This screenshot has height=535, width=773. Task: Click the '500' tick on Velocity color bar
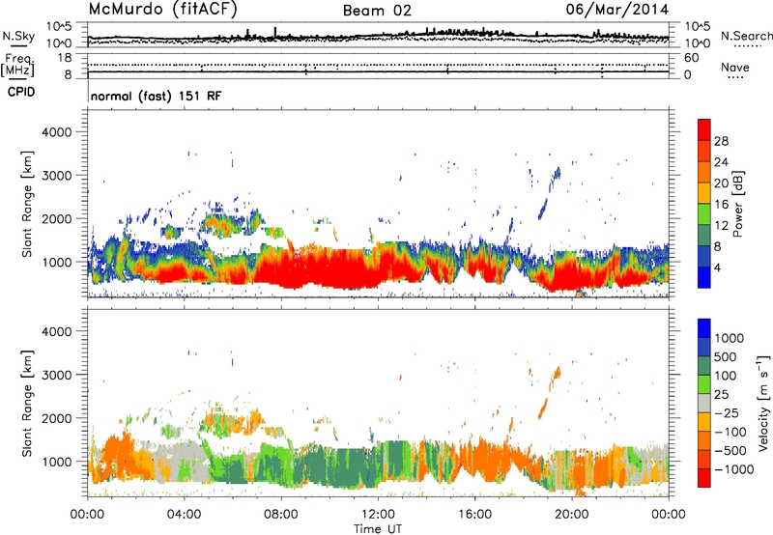(x=726, y=357)
